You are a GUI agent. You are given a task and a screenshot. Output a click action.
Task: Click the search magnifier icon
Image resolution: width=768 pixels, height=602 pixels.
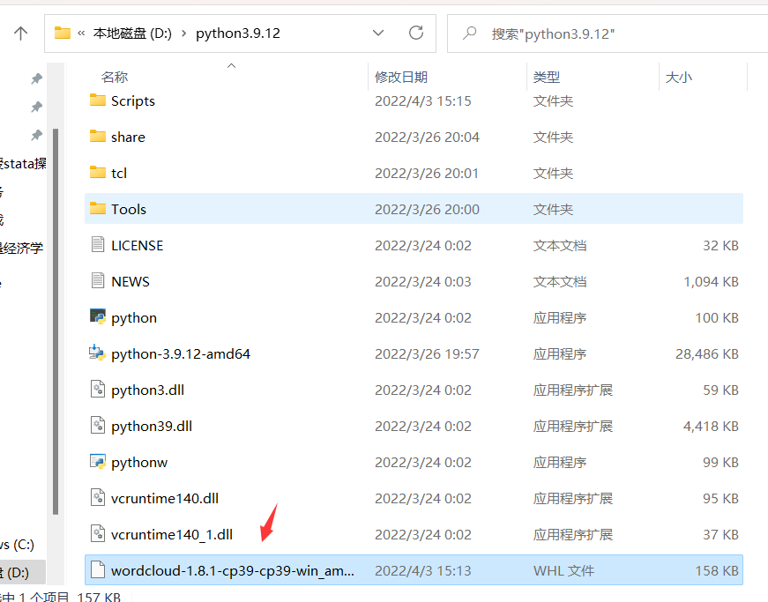469,33
